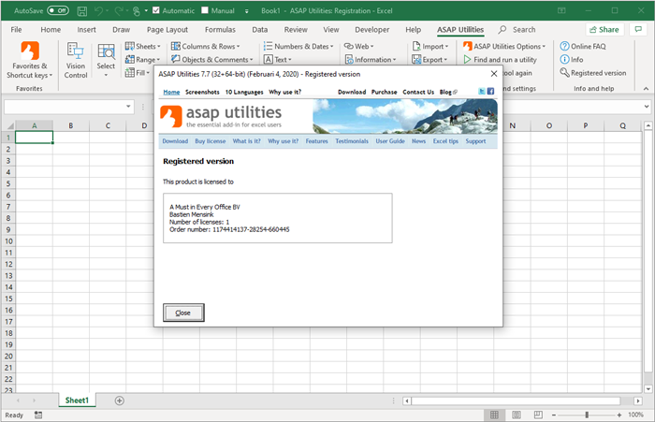Screen dimensions: 655x422
Task: Switch to the Data tab
Action: click(259, 30)
